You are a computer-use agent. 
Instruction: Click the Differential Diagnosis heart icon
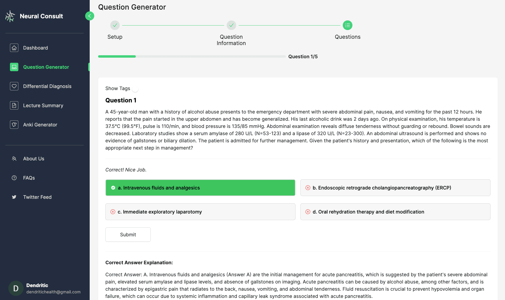click(14, 86)
